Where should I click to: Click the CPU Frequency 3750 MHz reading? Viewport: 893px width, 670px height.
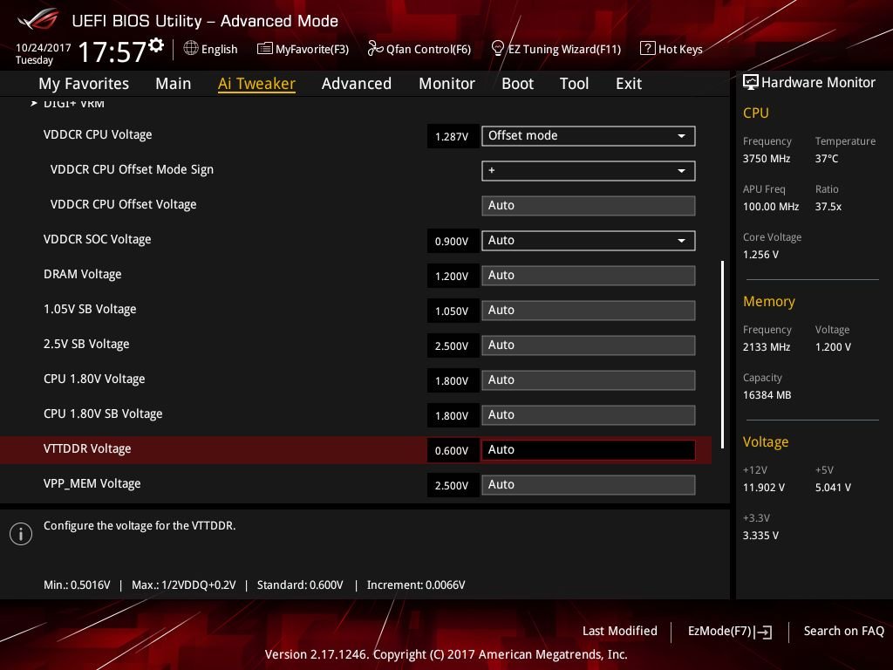pyautogui.click(x=766, y=159)
